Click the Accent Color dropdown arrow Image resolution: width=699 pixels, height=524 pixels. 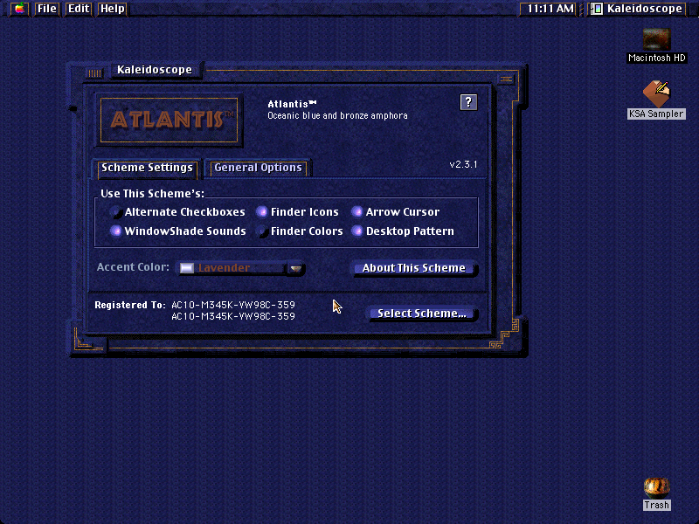(x=295, y=268)
